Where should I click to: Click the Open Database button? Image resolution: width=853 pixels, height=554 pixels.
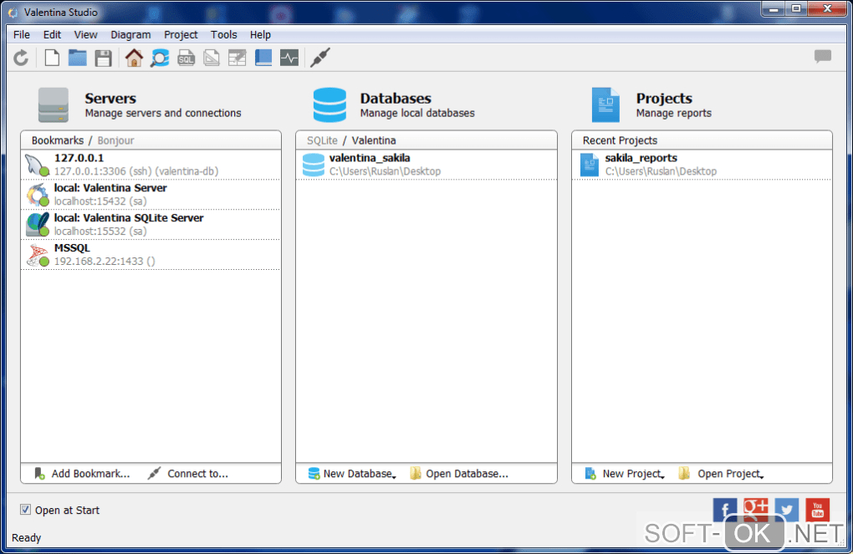coord(459,474)
